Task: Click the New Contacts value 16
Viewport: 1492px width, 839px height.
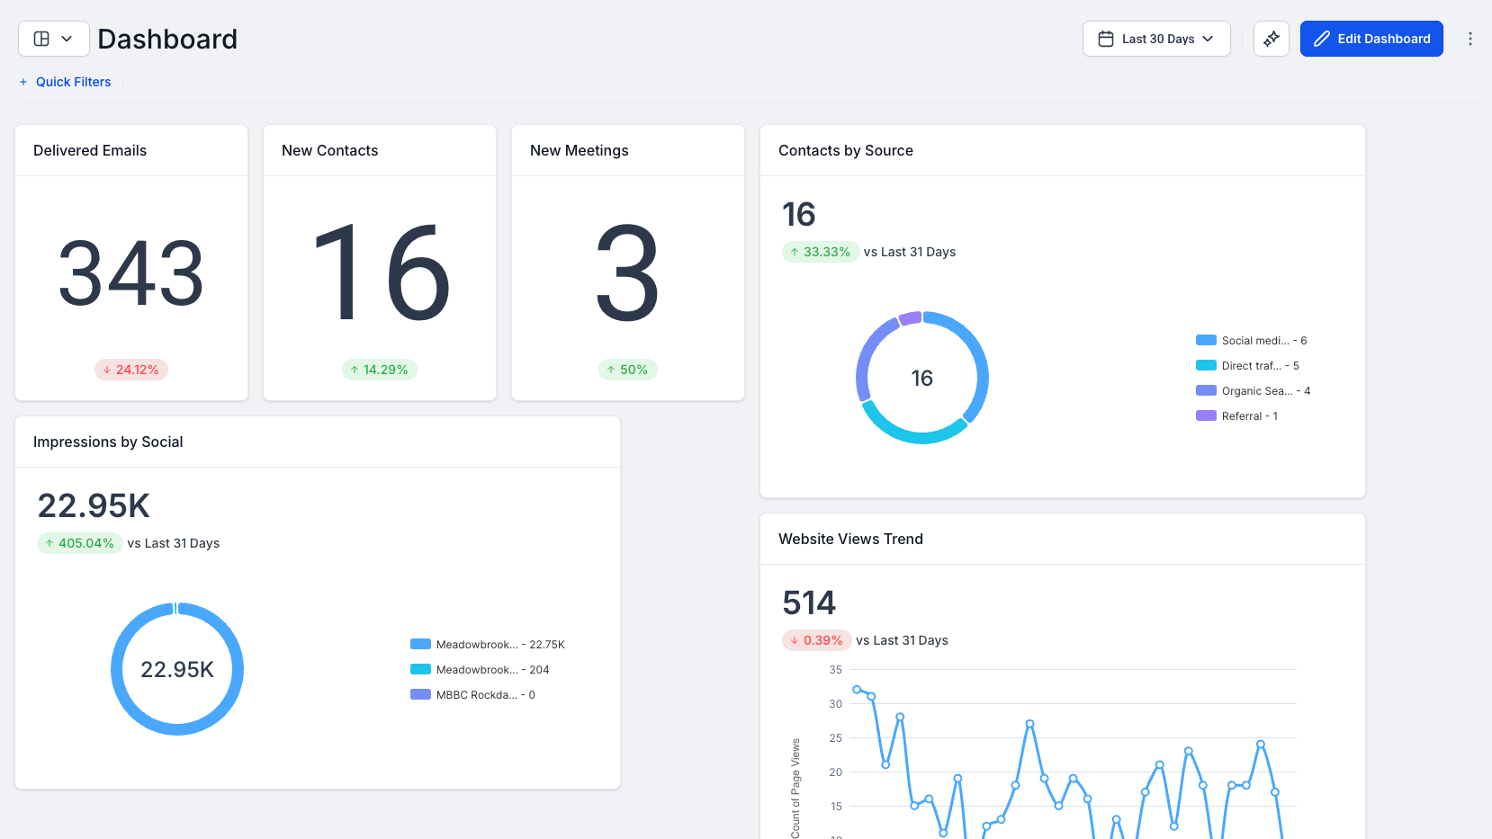Action: (x=380, y=272)
